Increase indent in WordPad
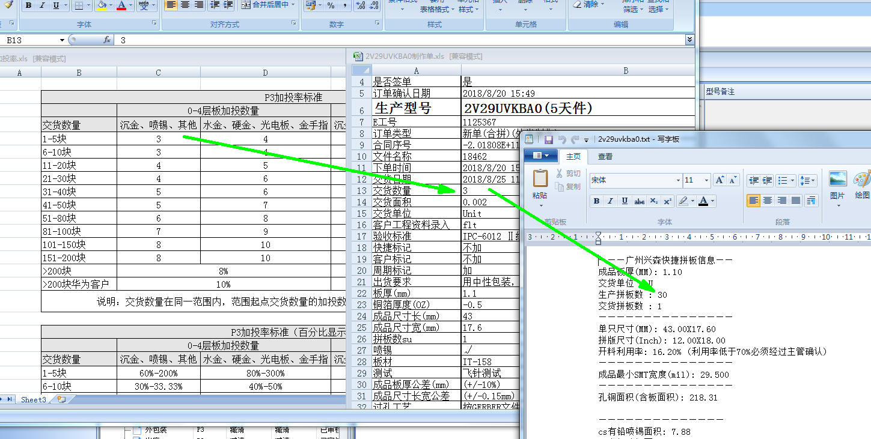The width and height of the screenshot is (871, 439). click(x=768, y=180)
